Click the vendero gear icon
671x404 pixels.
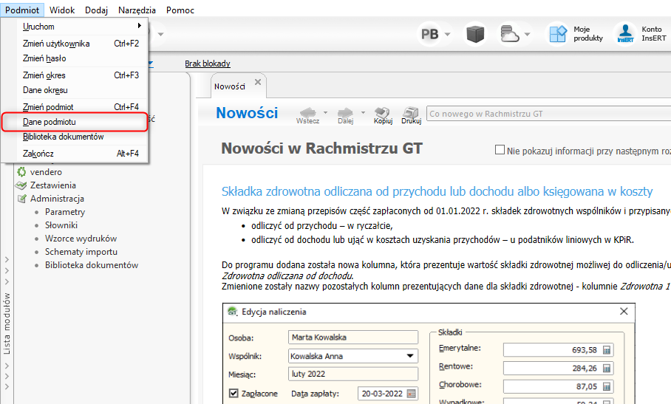[21, 172]
